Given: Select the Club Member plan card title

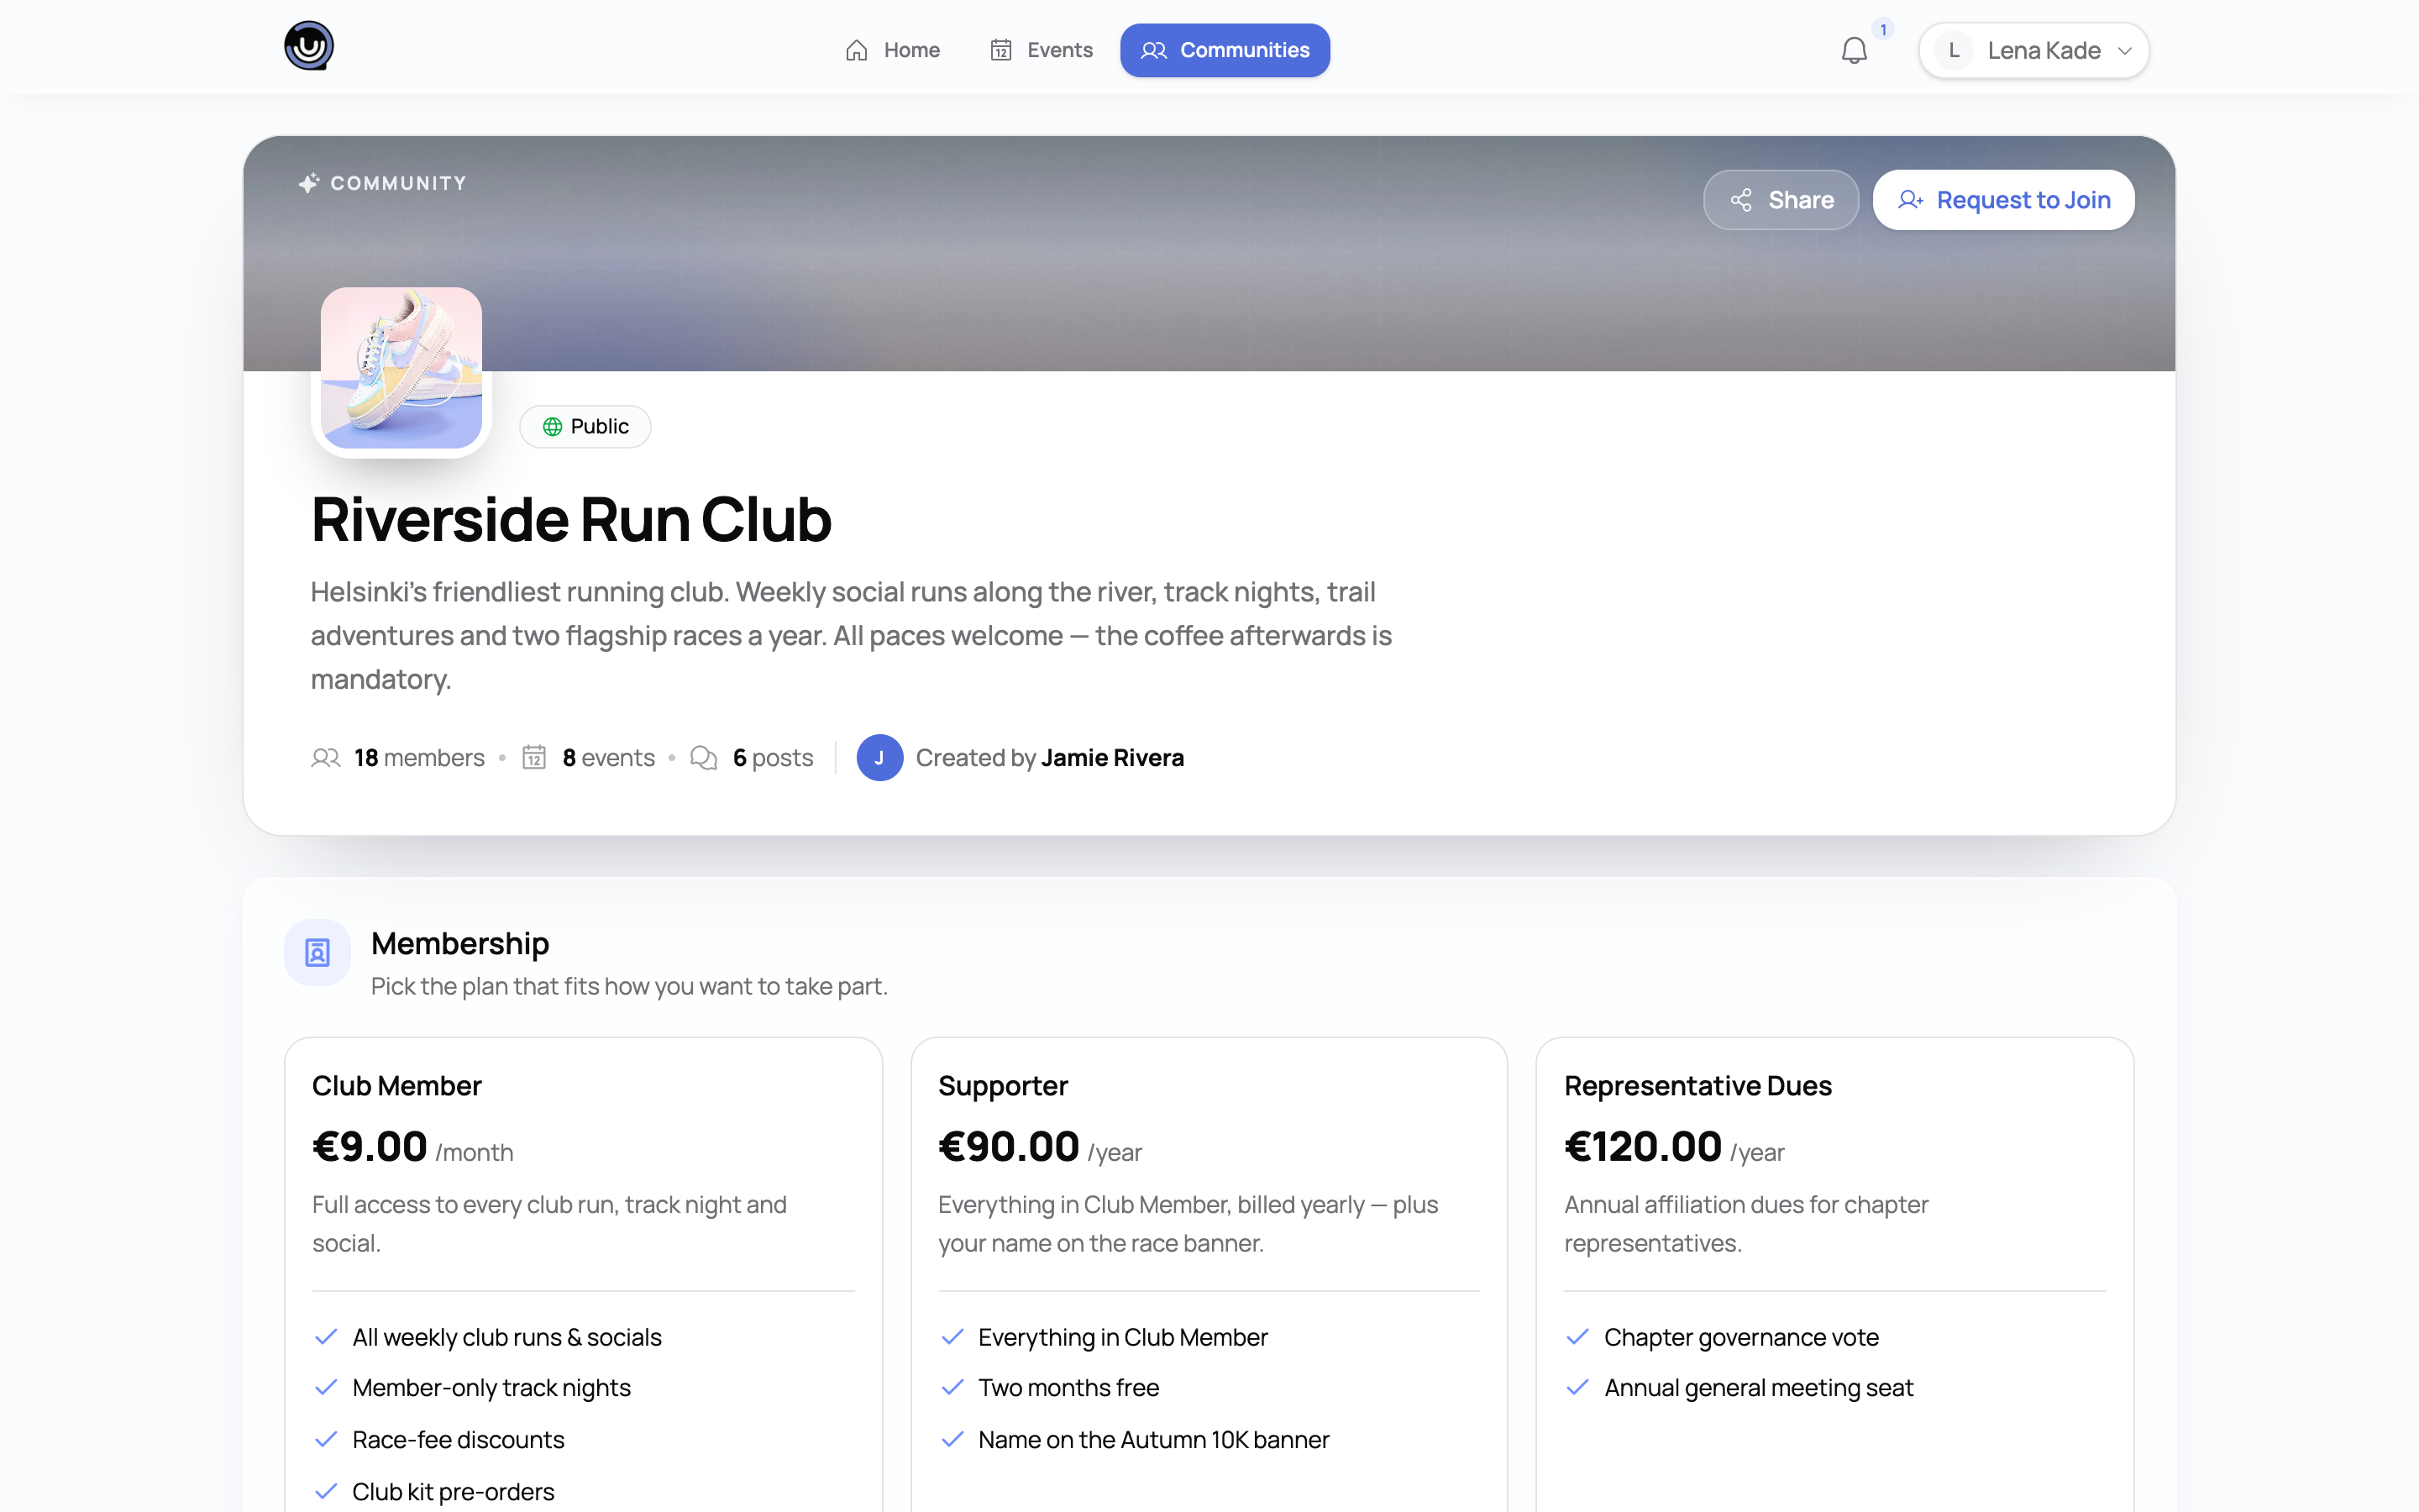Looking at the screenshot, I should tap(396, 1086).
